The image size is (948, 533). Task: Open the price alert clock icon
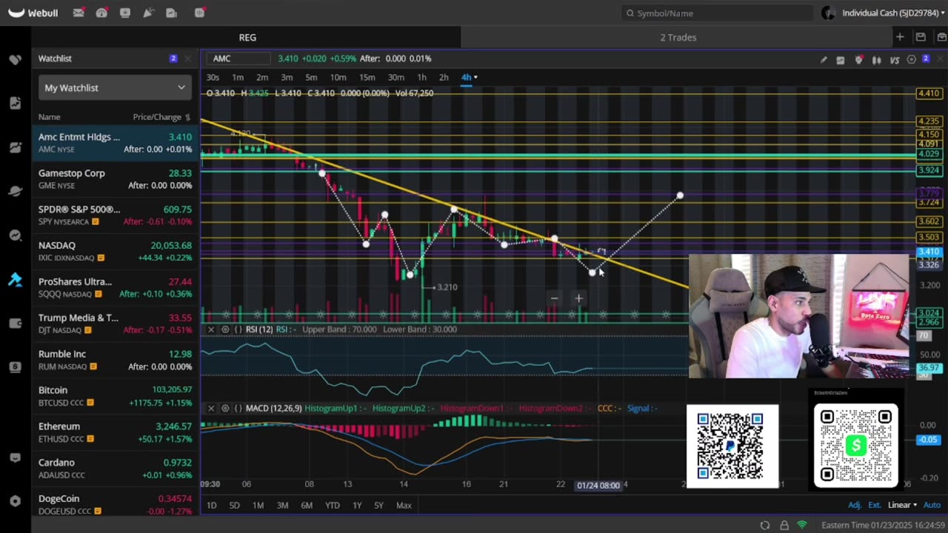[x=858, y=59]
